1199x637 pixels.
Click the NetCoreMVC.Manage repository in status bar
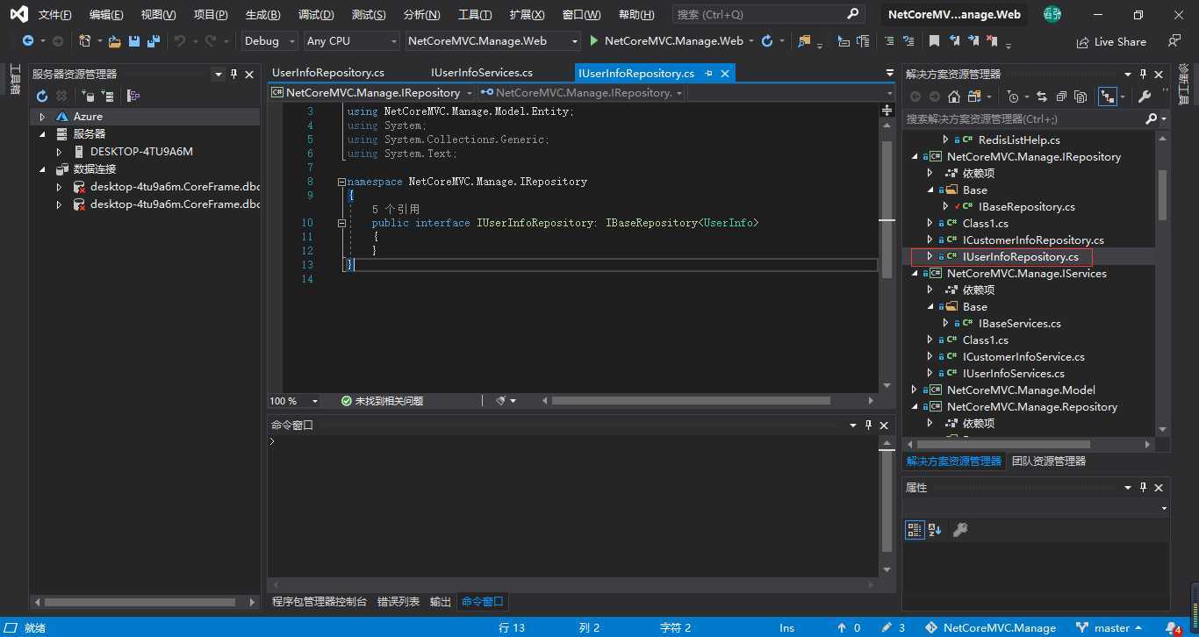point(991,627)
